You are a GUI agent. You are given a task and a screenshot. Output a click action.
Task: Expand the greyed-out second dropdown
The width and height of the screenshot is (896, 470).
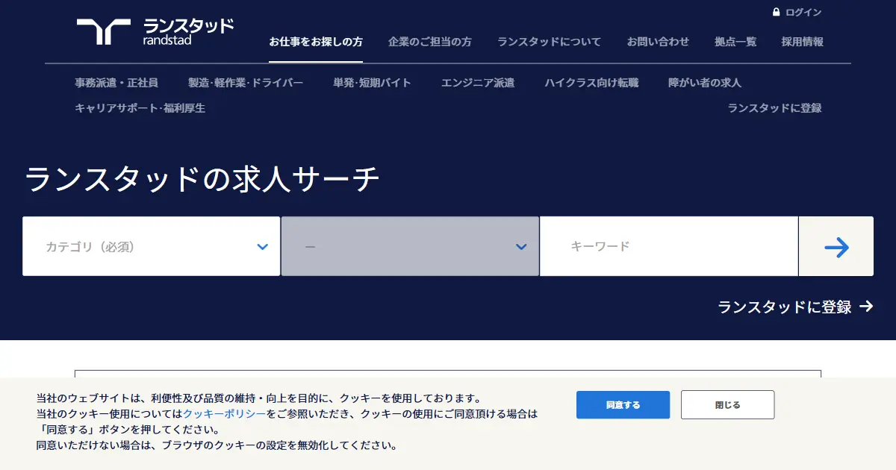tap(410, 246)
